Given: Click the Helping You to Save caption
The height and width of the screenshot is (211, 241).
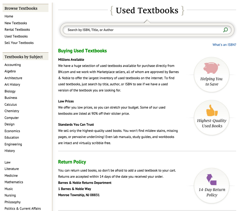Looking at the screenshot, I should coord(212,82).
